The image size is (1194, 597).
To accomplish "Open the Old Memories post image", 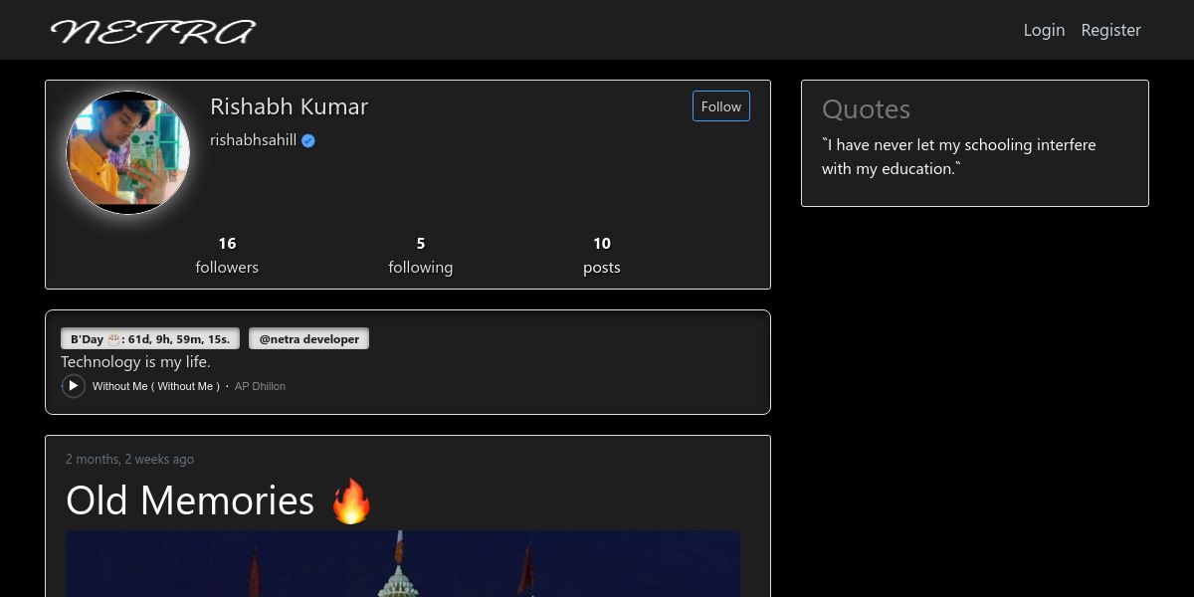I will click(403, 563).
